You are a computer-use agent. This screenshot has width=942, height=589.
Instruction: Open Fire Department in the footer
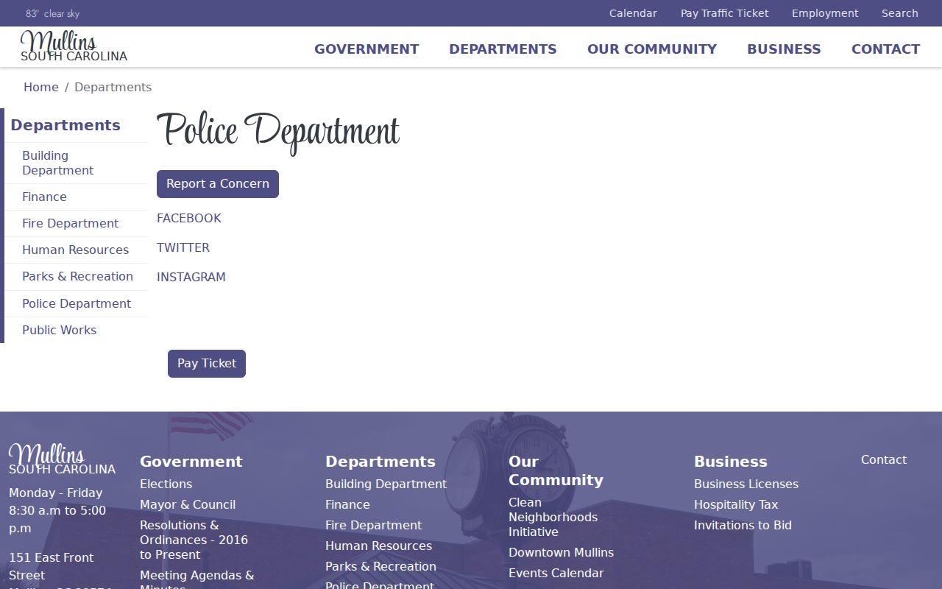pyautogui.click(x=374, y=525)
